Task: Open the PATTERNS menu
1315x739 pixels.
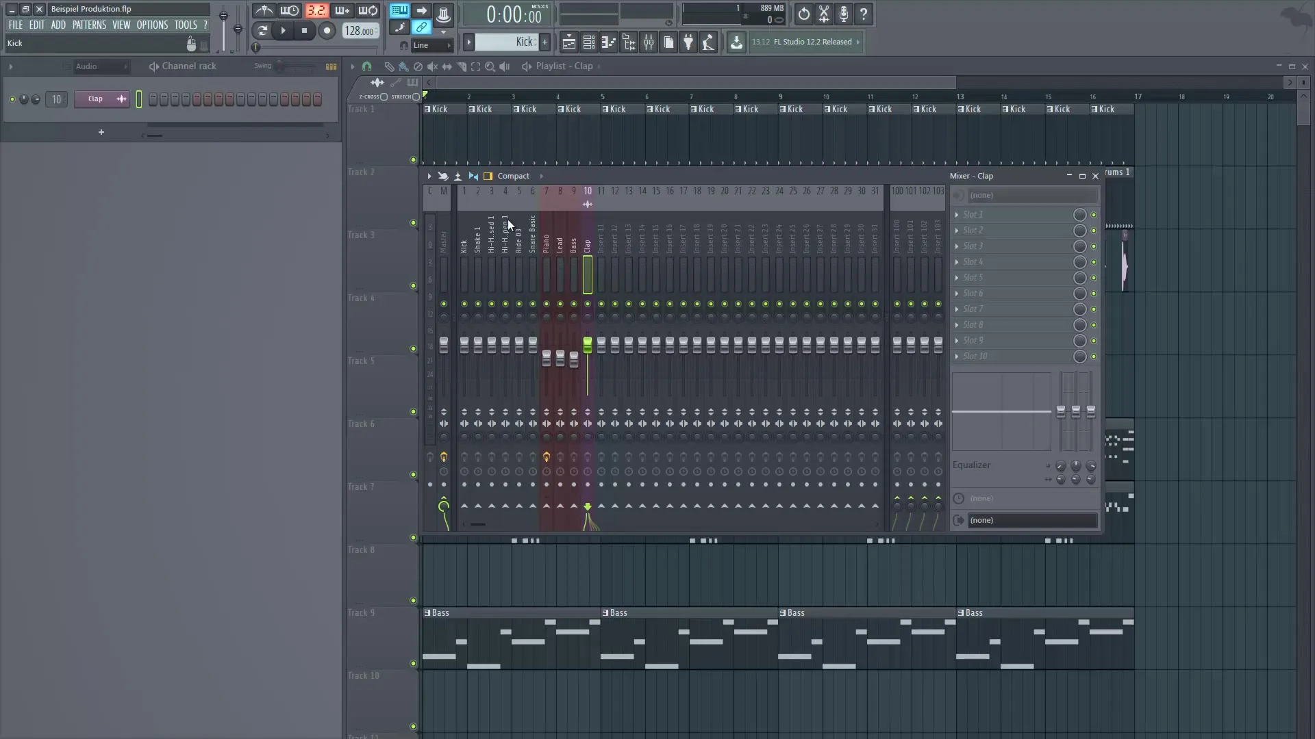Action: tap(89, 25)
